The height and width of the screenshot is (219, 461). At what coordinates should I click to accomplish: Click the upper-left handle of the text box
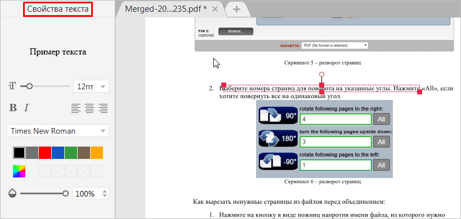[x=223, y=85]
